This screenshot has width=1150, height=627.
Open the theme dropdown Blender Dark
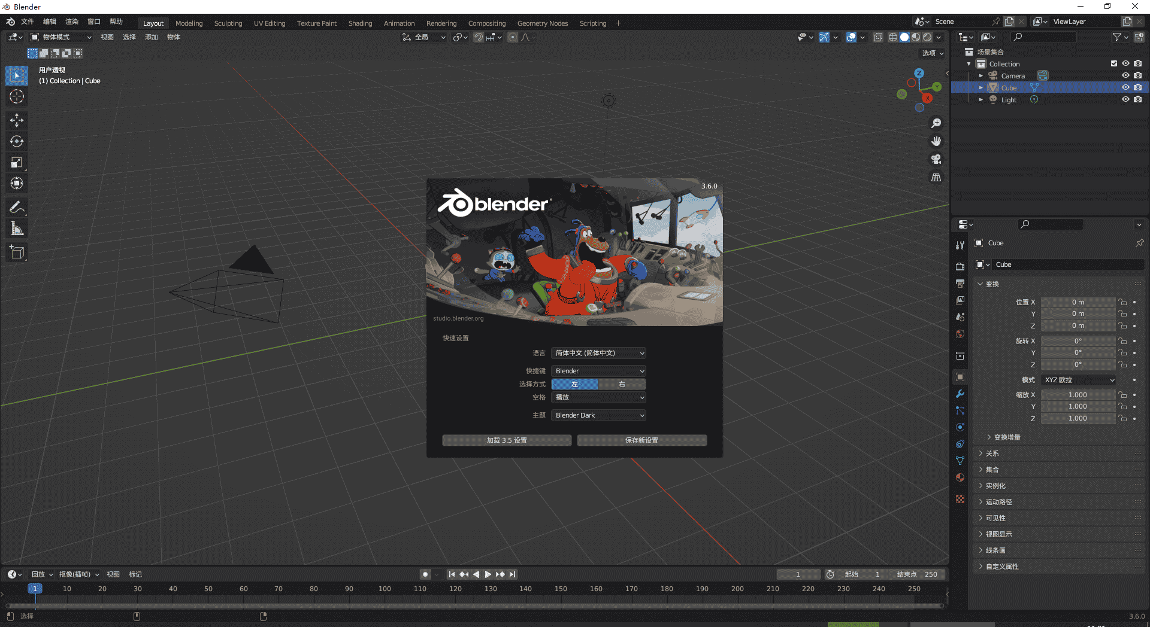point(598,415)
